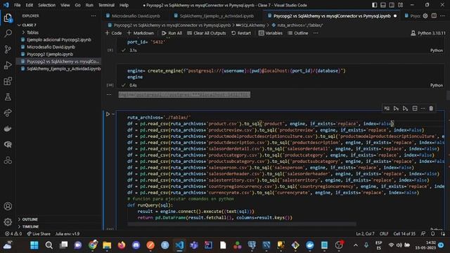This screenshot has height=253, width=450.
Task: Toggle secondary side bar layout icon
Action: coord(392,5)
